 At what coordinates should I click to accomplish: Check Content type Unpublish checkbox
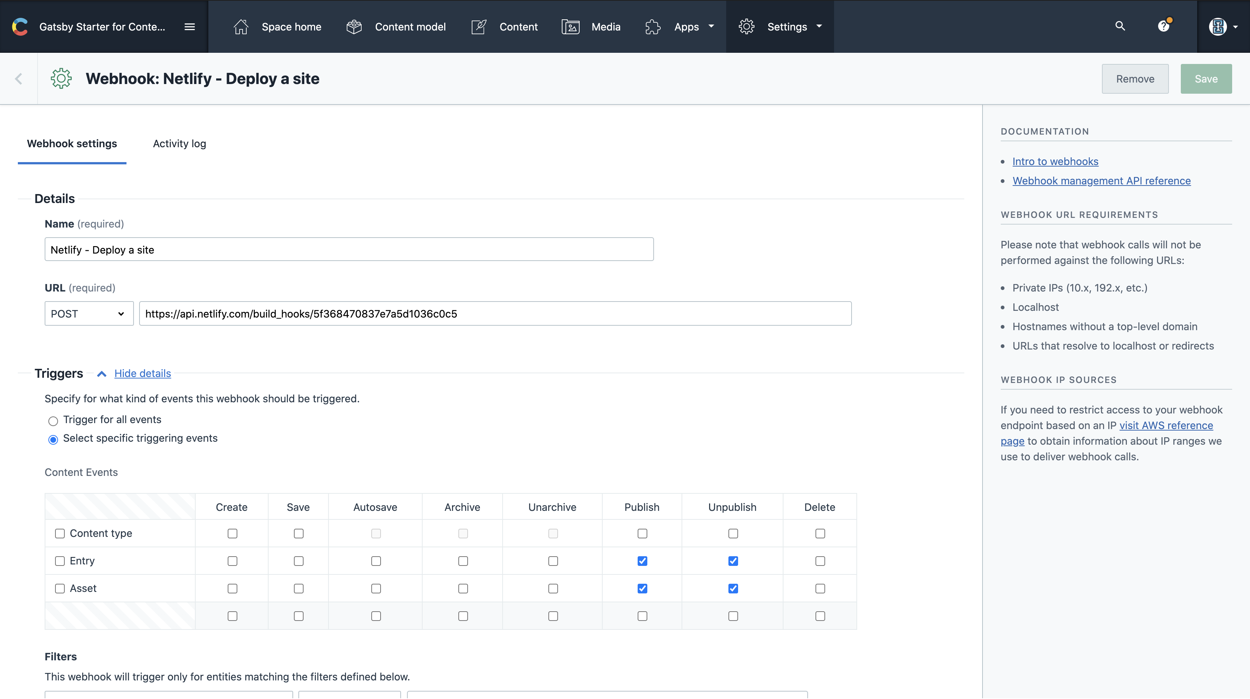[733, 534]
